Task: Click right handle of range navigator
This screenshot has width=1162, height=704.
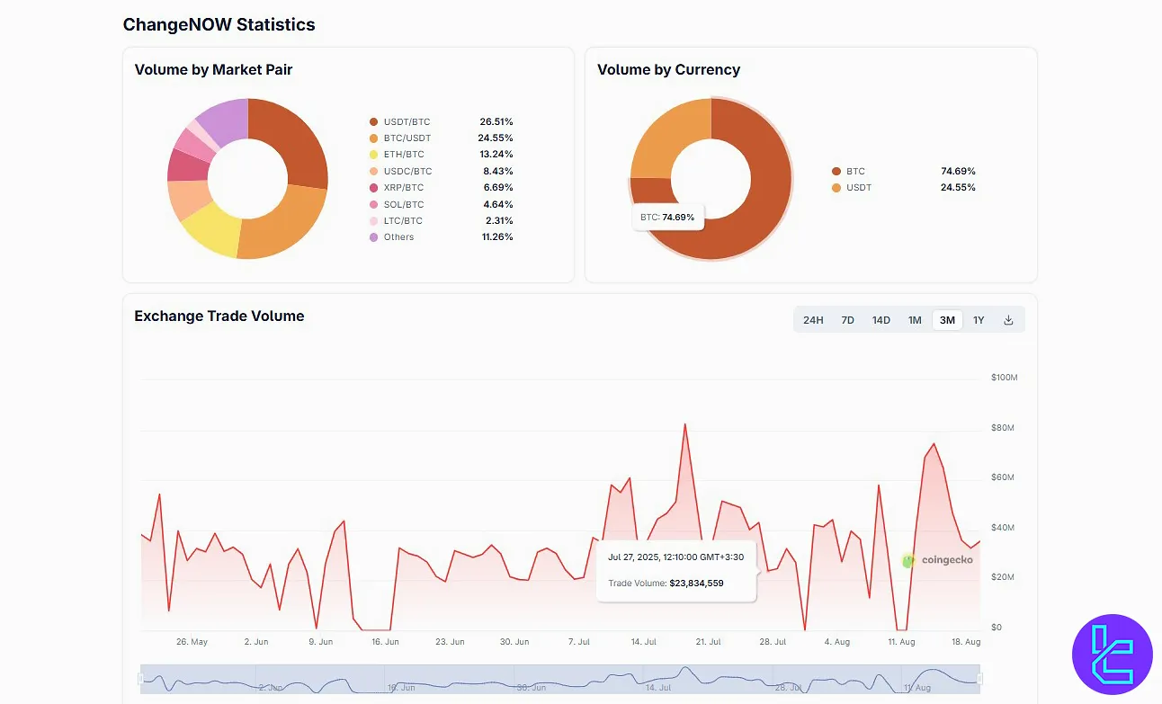Action: 980,678
